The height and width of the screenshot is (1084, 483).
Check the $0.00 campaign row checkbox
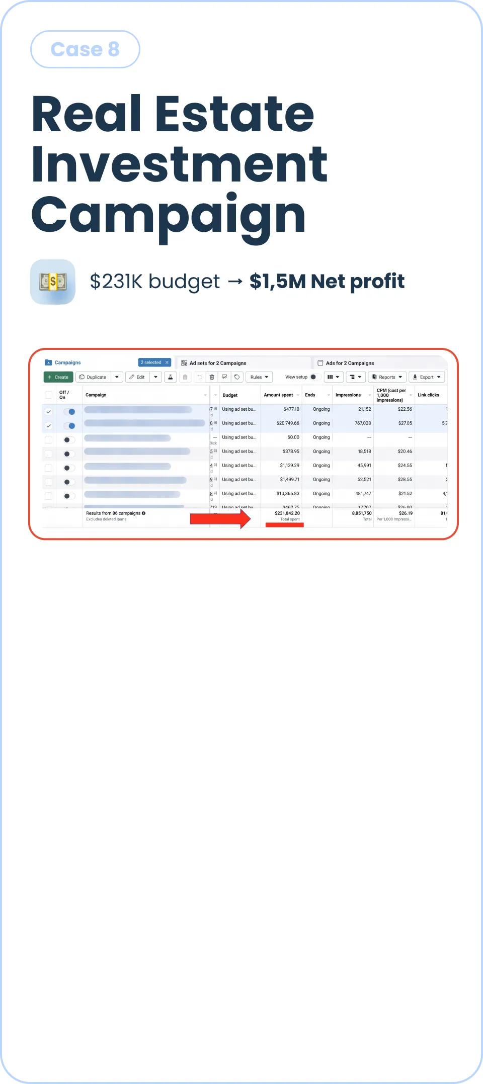point(49,440)
